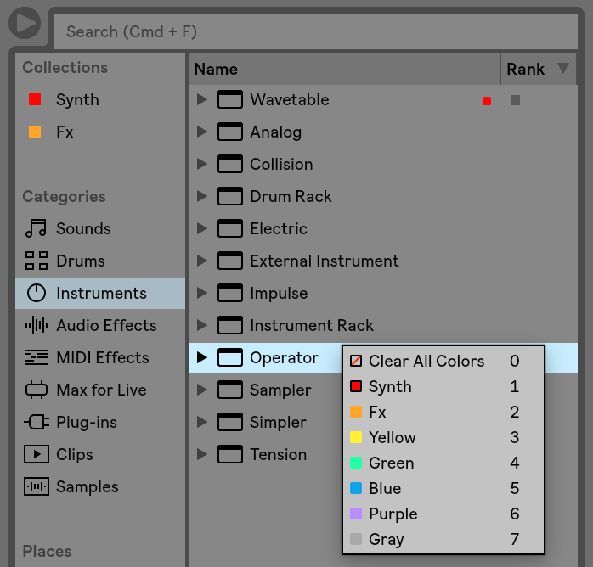Select the Samples waveform icon

coord(37,486)
